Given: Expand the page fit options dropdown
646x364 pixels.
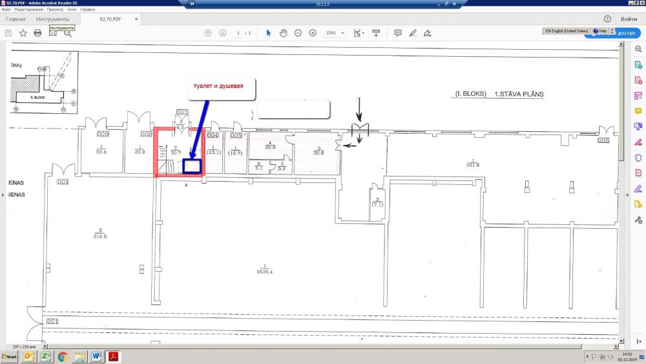Looking at the screenshot, I should coord(359,33).
